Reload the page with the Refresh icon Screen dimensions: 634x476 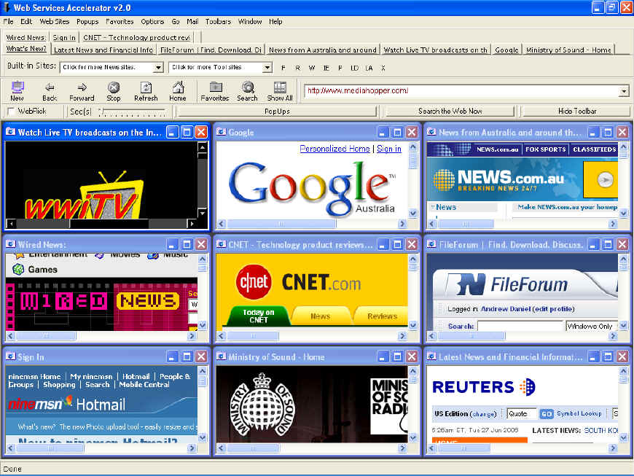tap(146, 91)
